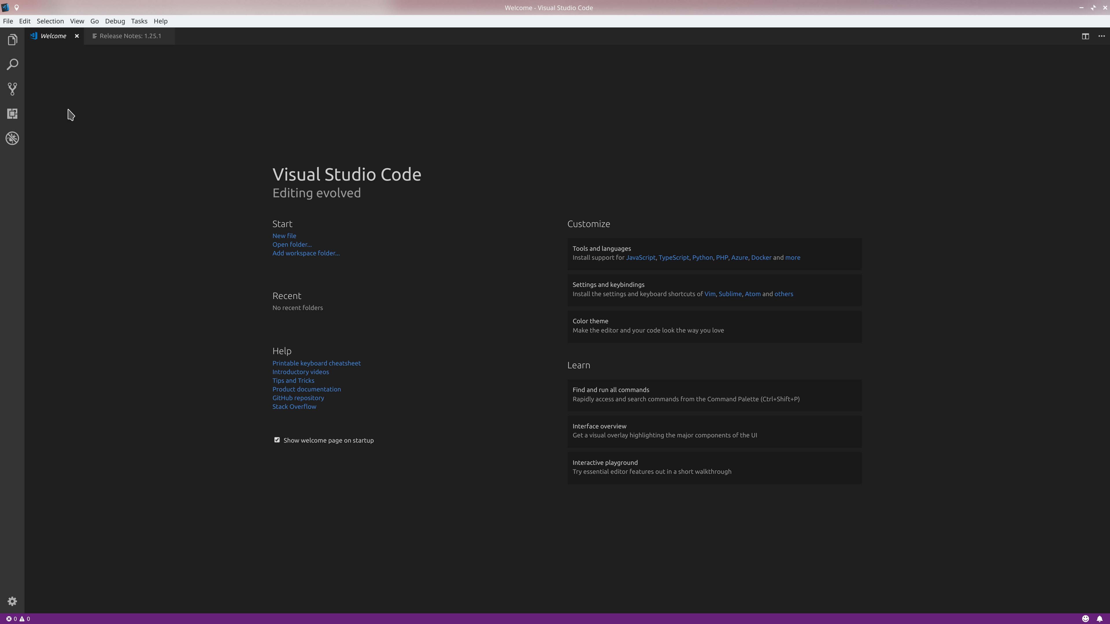Create a New file from Start section
This screenshot has height=624, width=1110.
coord(284,235)
